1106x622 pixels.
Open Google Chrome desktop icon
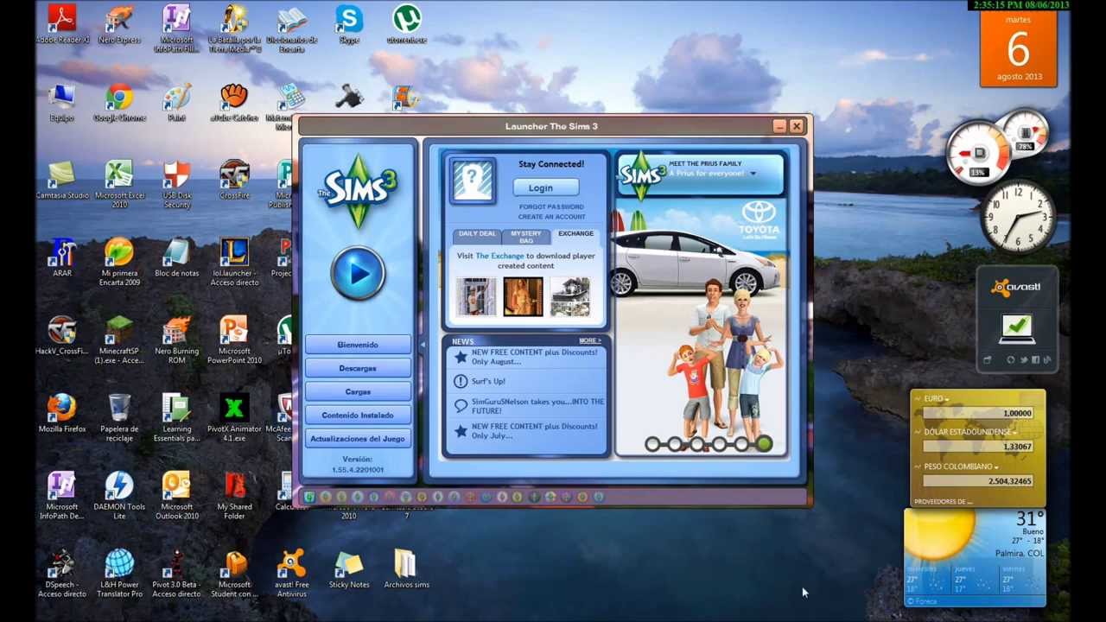(x=119, y=103)
